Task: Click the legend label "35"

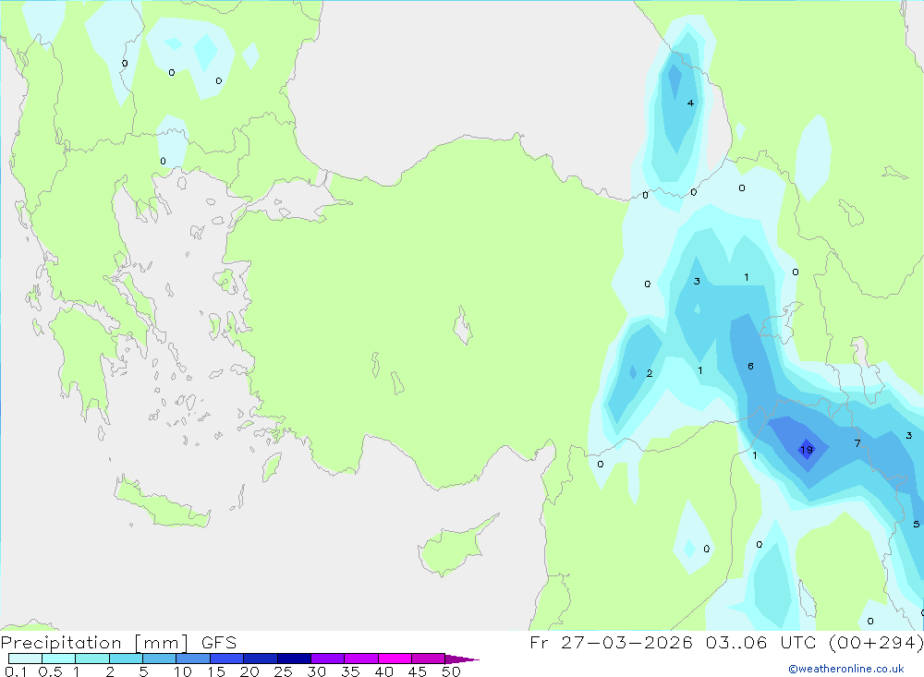Action: (350, 671)
